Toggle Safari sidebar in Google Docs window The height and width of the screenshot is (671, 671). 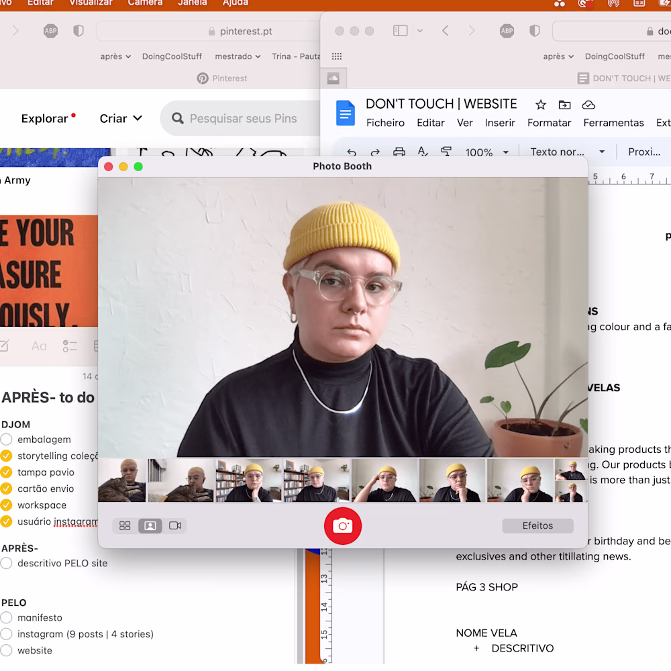(400, 31)
